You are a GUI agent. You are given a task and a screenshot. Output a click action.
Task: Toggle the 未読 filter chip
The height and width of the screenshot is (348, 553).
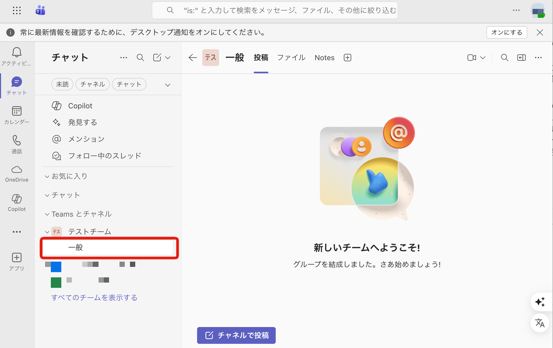point(62,84)
